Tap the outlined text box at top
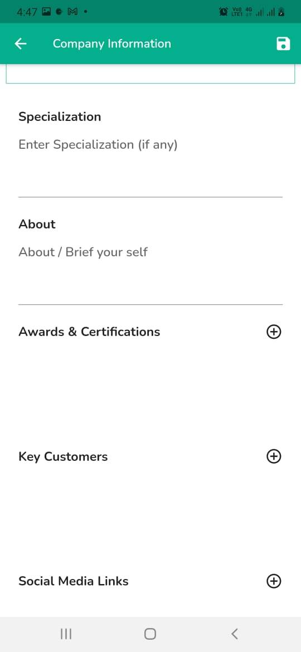Screen dimensions: 301x652 tap(151, 74)
